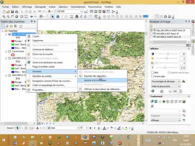195x146 pixels.
Task: Click the Editor toolbar icon
Action: coord(86,12)
